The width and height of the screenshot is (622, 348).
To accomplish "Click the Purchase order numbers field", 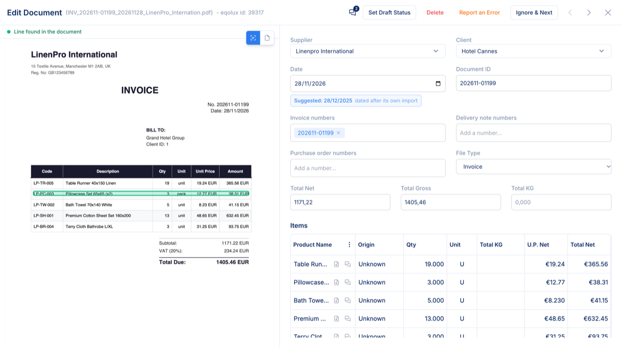I will [x=368, y=168].
